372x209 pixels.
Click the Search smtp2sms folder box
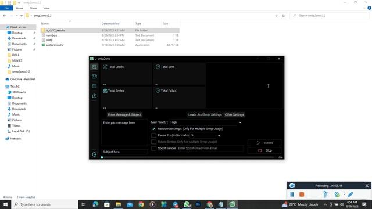[330, 16]
